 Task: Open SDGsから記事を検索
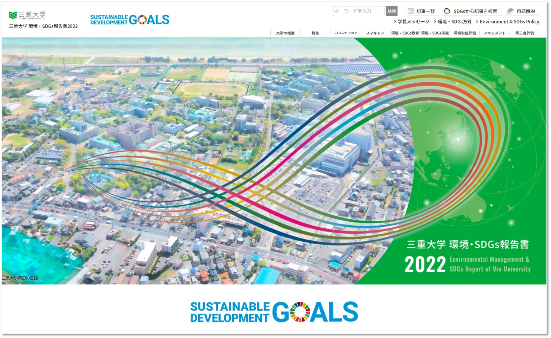coord(472,11)
